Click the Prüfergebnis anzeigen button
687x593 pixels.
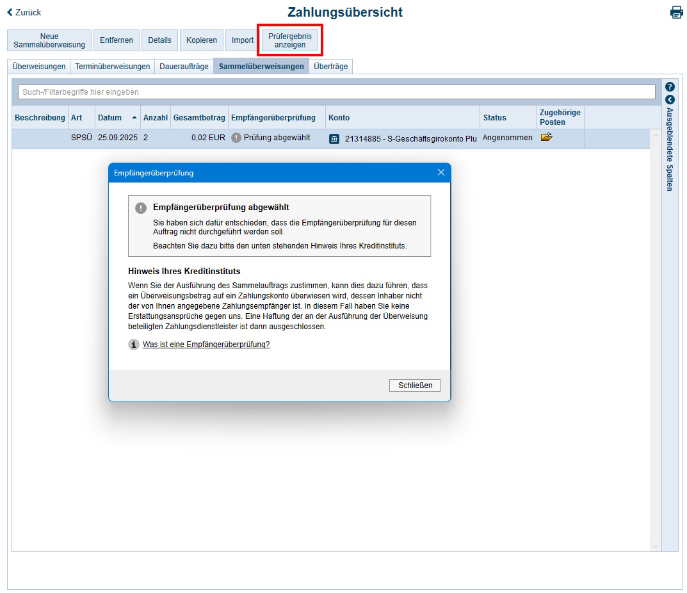(289, 40)
